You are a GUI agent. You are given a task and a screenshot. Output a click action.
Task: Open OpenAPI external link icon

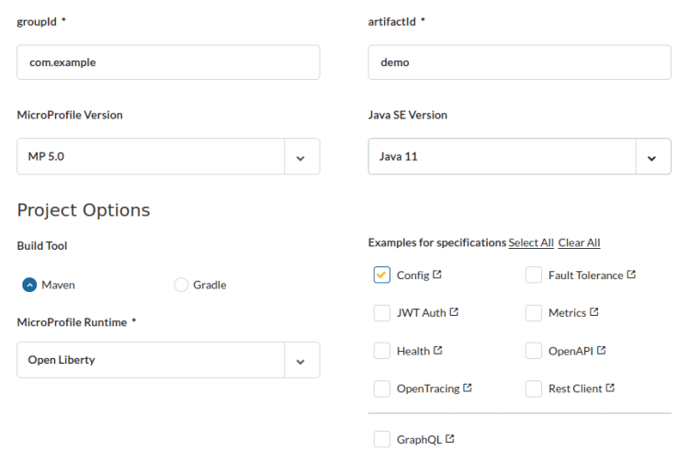click(601, 350)
